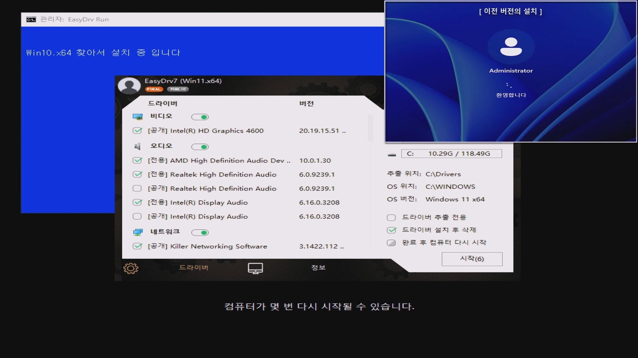Switch to the 정보 tab
638x358 pixels.
pyautogui.click(x=318, y=268)
